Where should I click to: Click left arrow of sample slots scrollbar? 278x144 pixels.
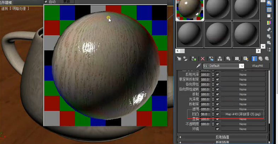click(178, 51)
